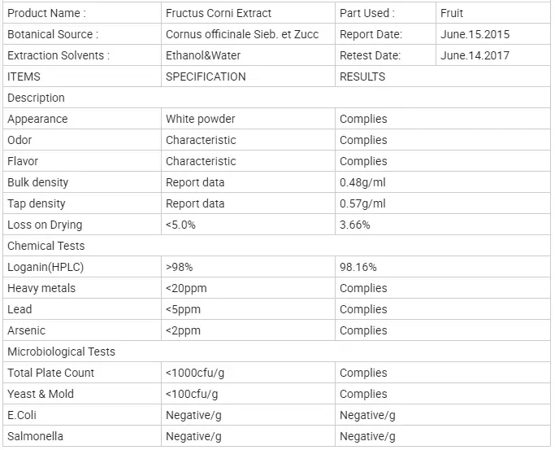Click the RESULTS column header
The width and height of the screenshot is (555, 450).
point(362,76)
